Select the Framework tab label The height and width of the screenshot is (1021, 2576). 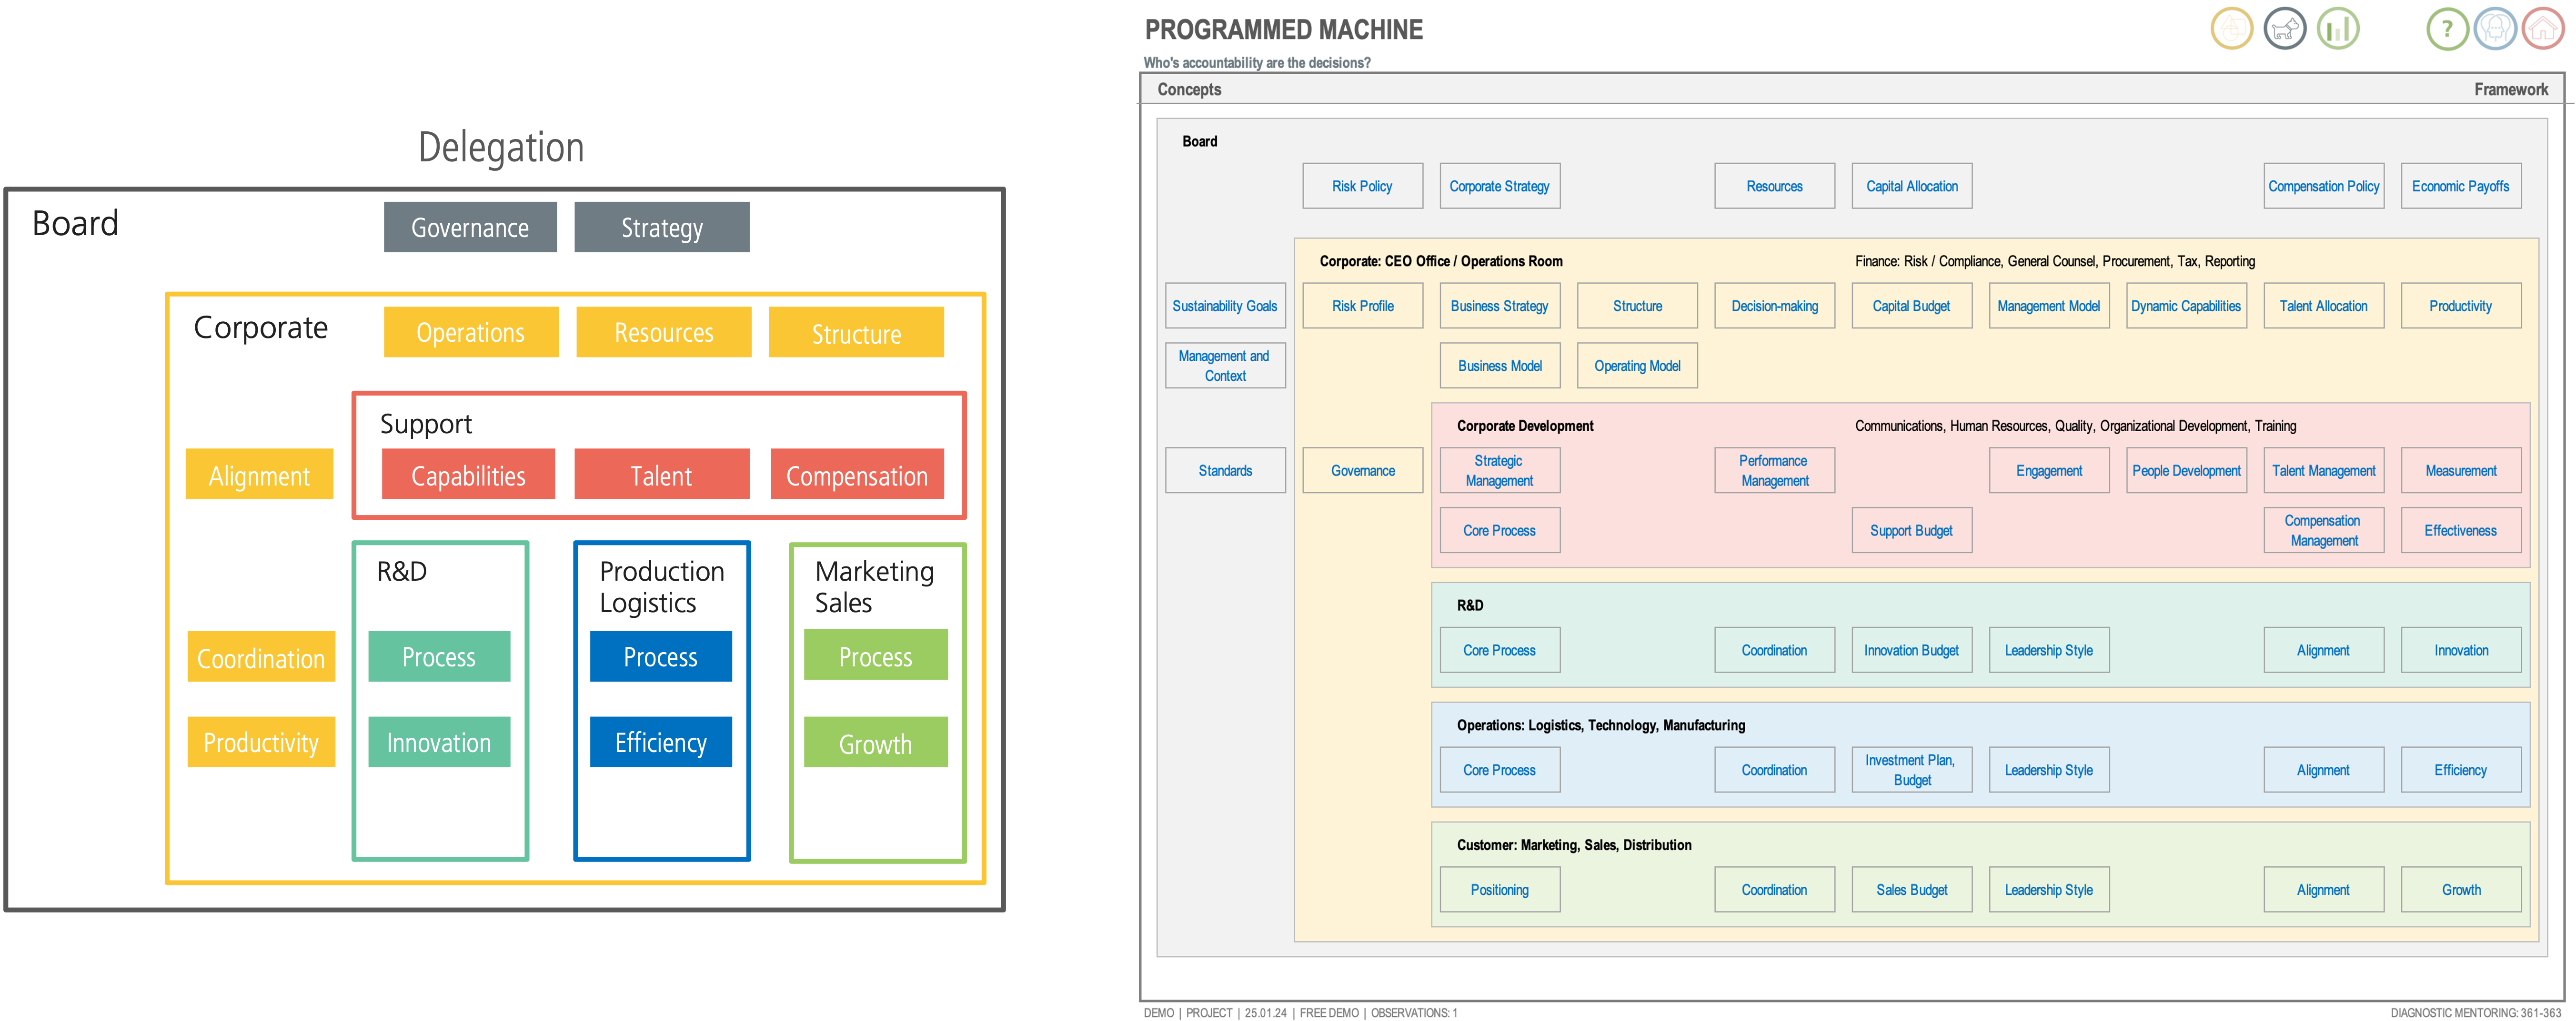pyautogui.click(x=2511, y=90)
